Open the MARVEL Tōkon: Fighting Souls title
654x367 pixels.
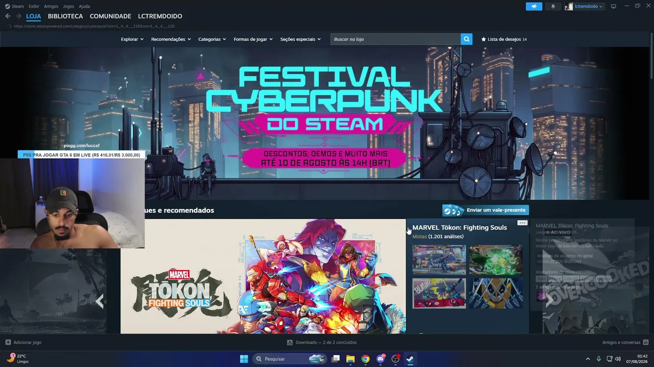pos(459,227)
